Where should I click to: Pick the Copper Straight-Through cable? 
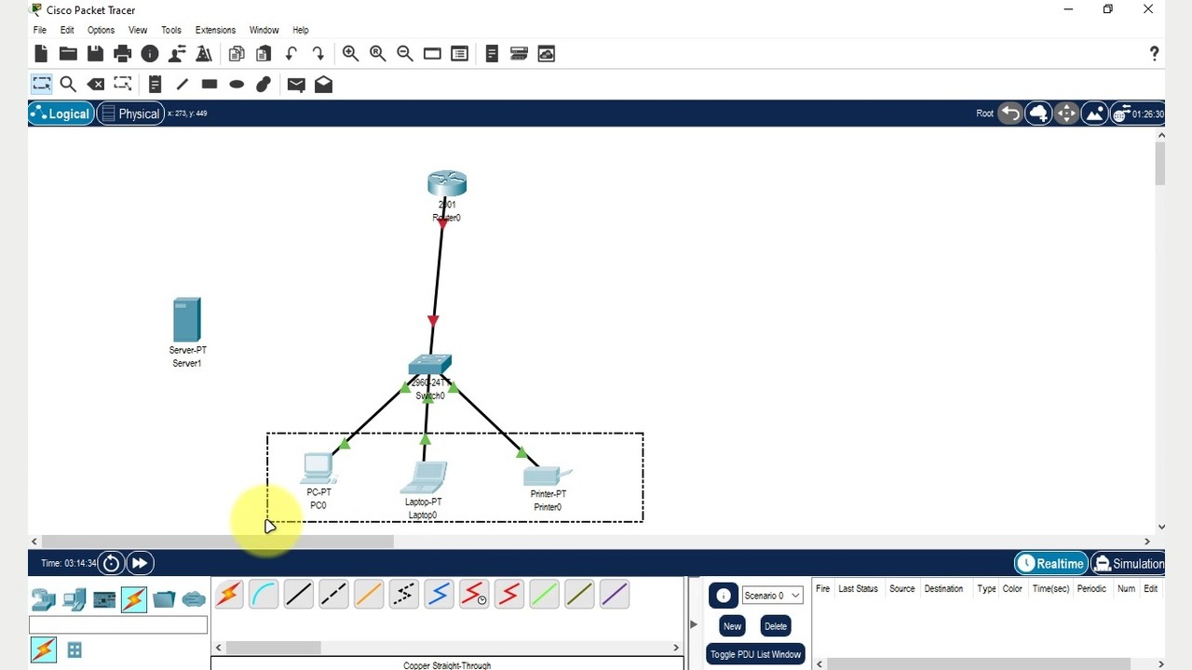[298, 594]
